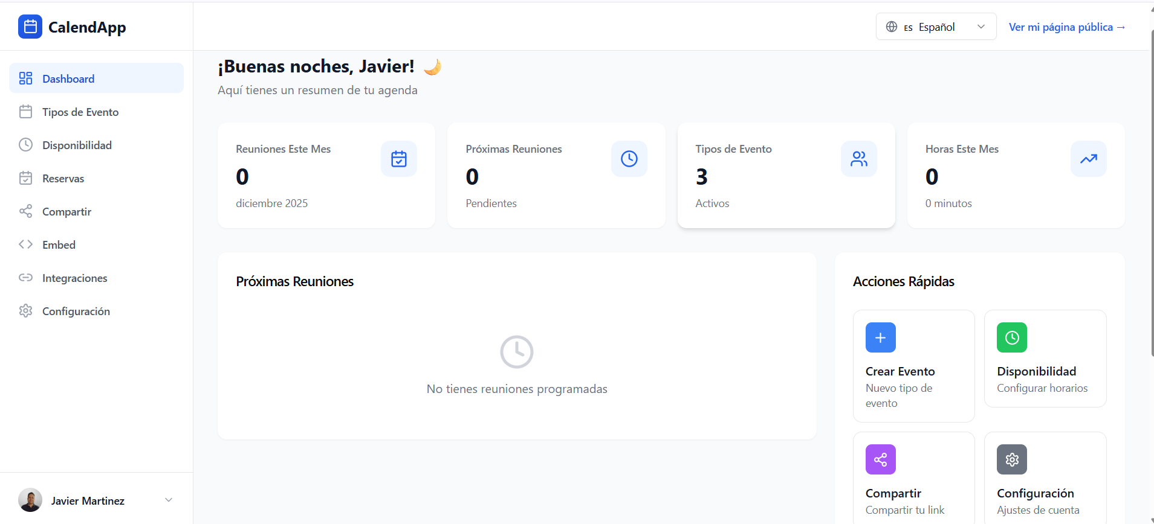Screen dimensions: 1154x524
Task: Click the trending arrow icon on Horas Este Mes card
Action: coord(1089,159)
